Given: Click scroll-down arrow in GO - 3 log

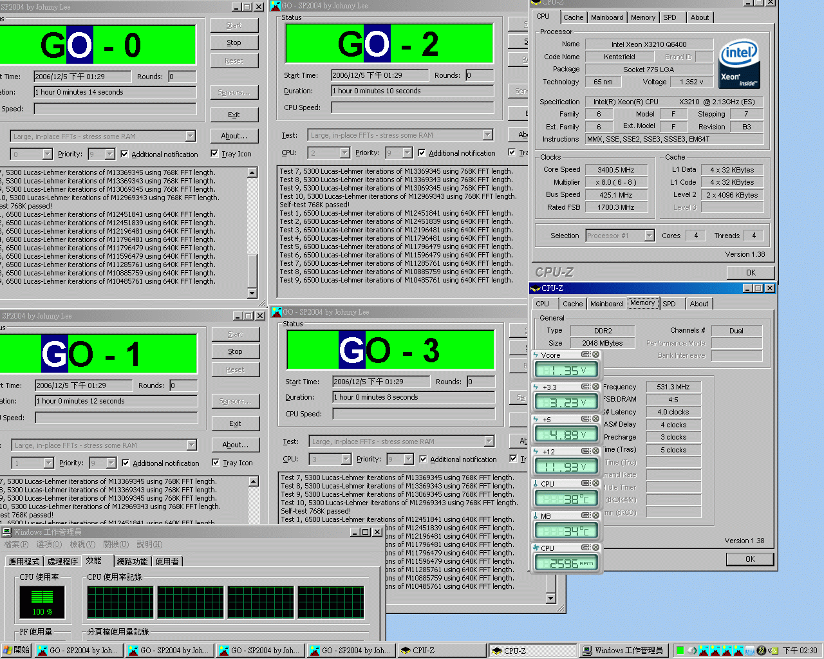Looking at the screenshot, I should point(550,598).
